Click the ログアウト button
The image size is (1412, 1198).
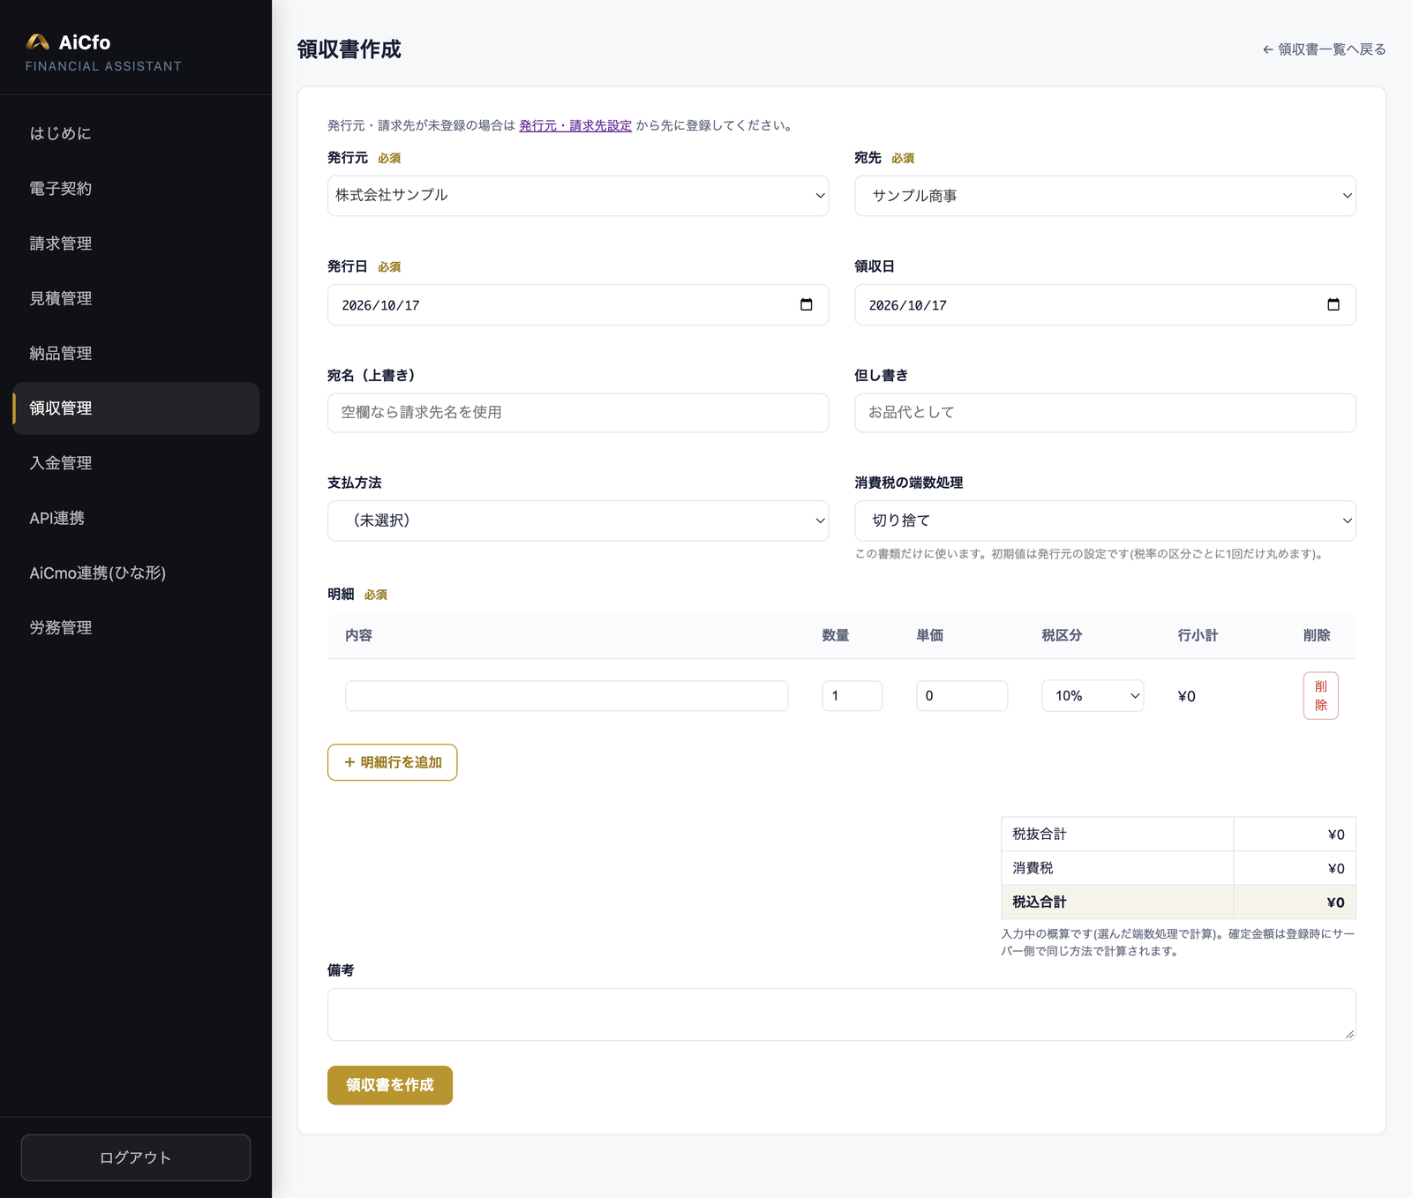[136, 1157]
